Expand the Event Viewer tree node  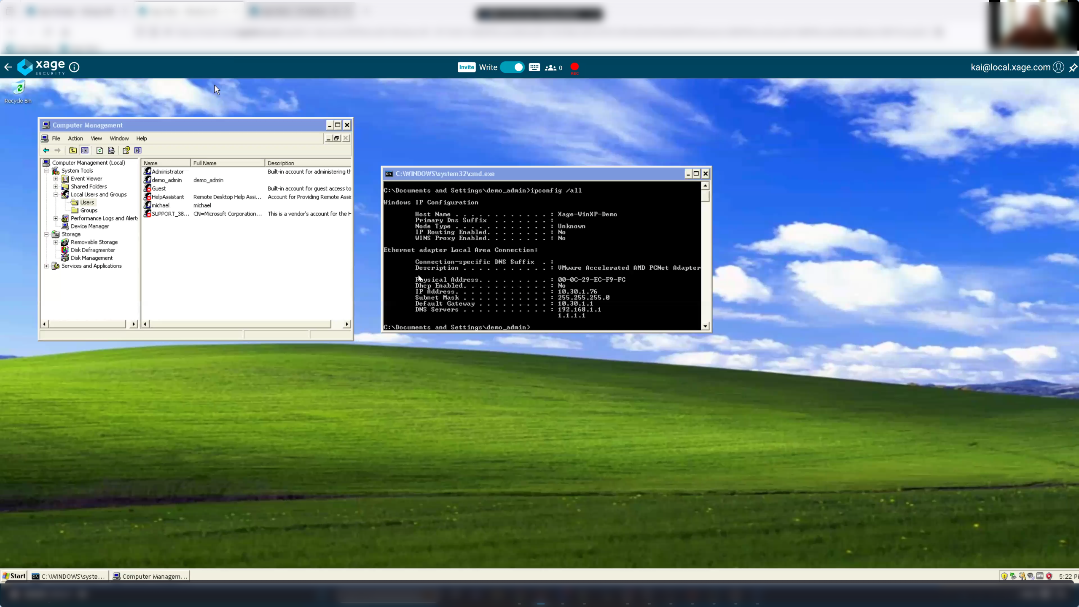56,179
